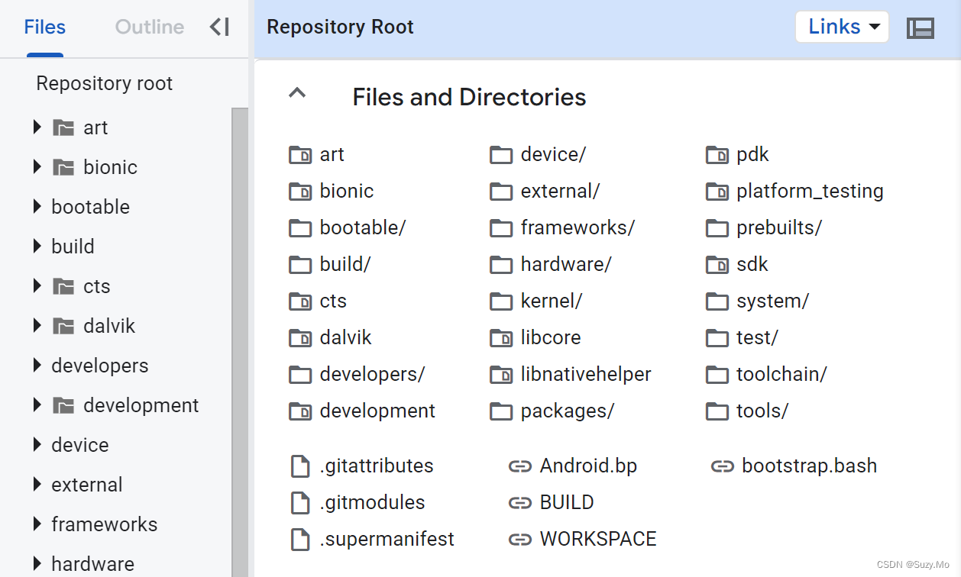Expand the dalvik node in the tree
This screenshot has height=577, width=961.
[37, 326]
